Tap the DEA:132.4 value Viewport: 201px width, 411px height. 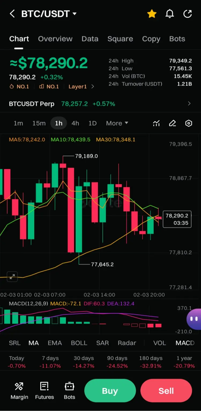point(121,304)
